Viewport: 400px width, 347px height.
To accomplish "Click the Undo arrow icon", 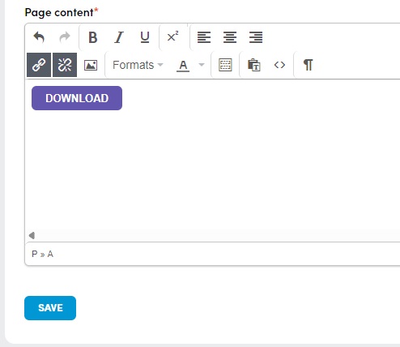I will pos(39,37).
